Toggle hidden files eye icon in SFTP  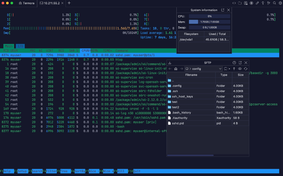tap(240, 69)
